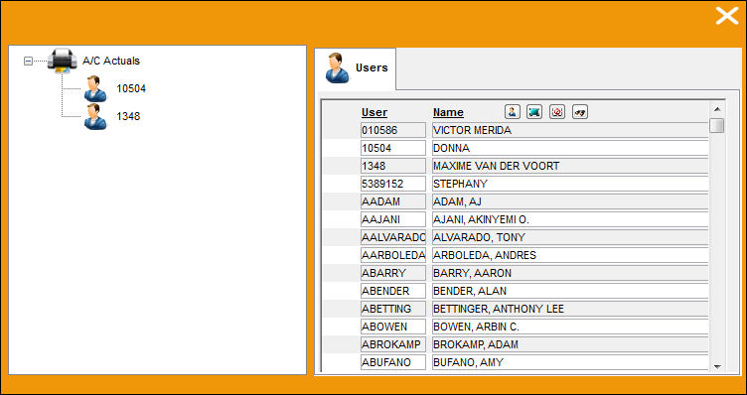Select the 5389152 STEPHANY row
The image size is (747, 395).
tap(516, 184)
